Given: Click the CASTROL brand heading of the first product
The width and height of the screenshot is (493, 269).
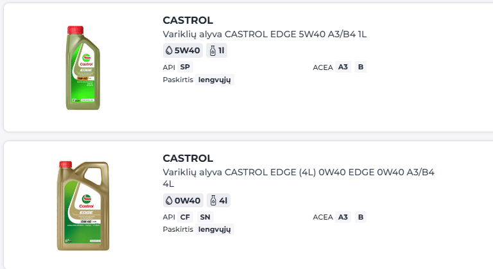Looking at the screenshot, I should 187,20.
